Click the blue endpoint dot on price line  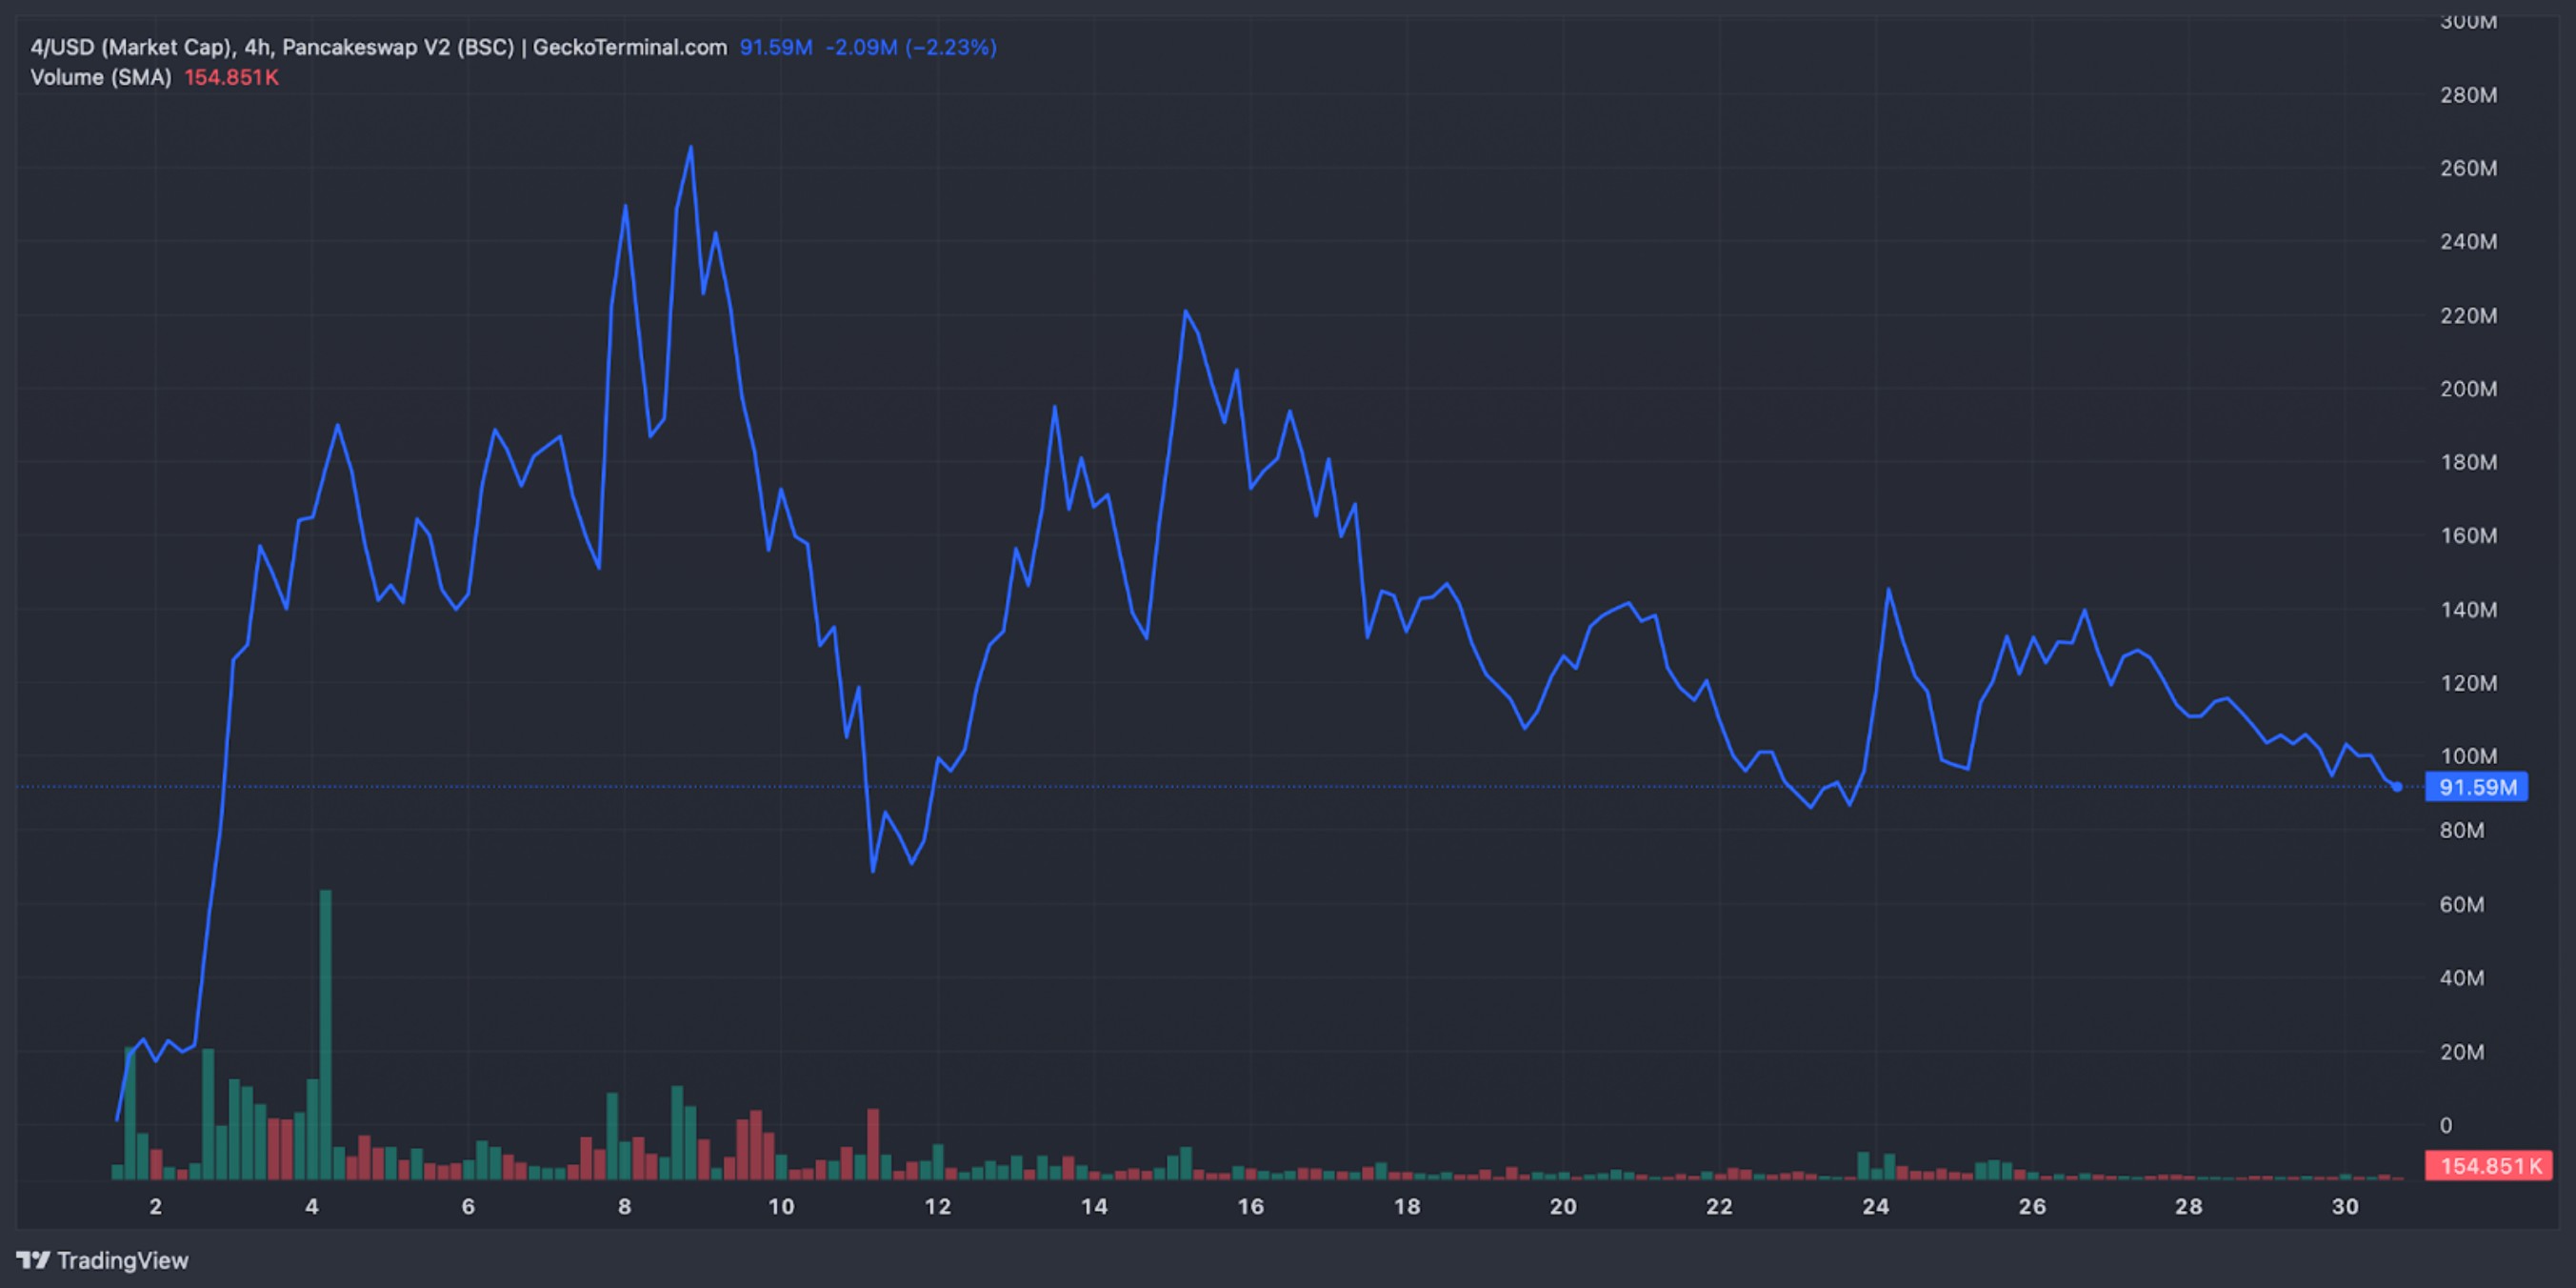(x=2397, y=787)
